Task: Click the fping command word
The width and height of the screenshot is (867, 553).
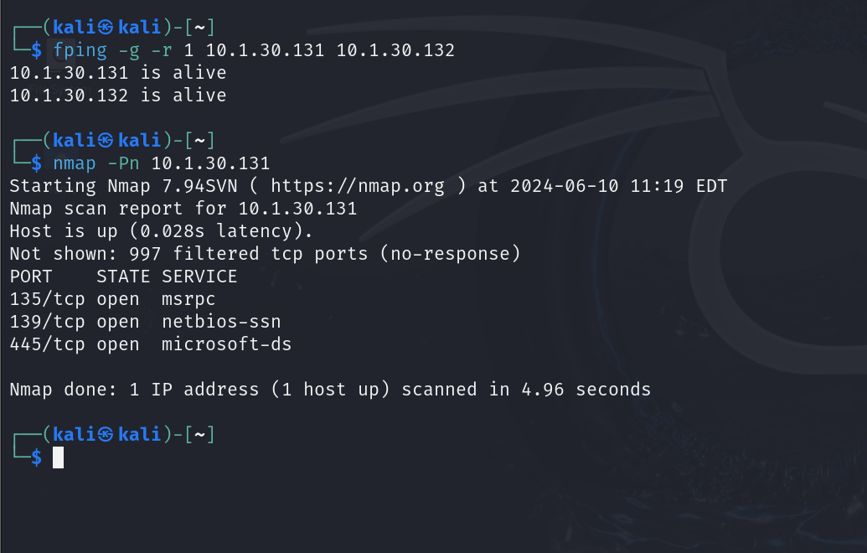Action: [80, 50]
